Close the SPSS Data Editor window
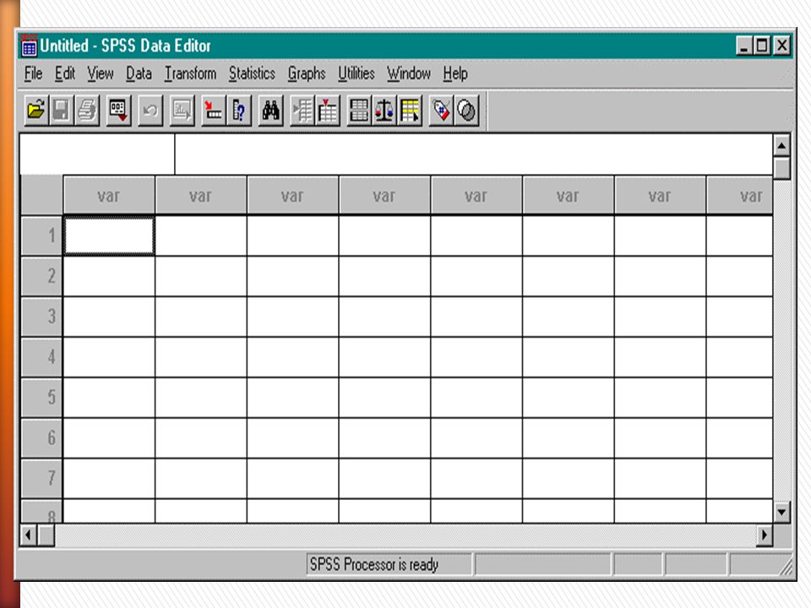This screenshot has height=608, width=811. tap(781, 46)
